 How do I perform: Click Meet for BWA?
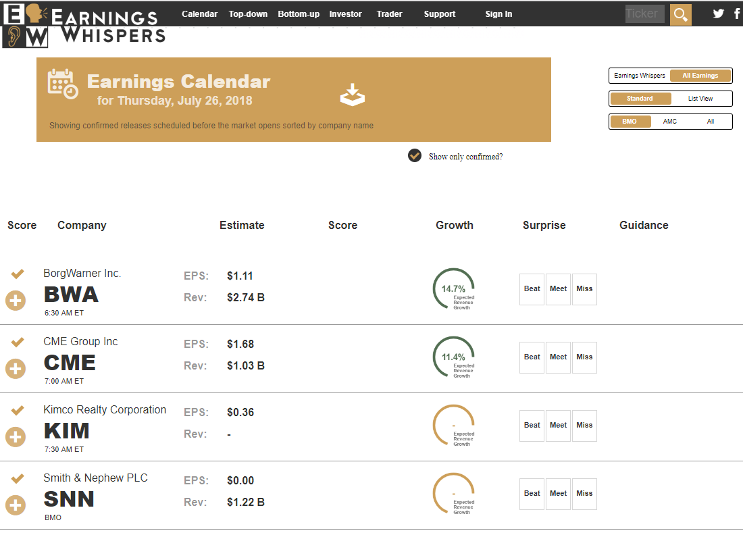[x=558, y=289]
